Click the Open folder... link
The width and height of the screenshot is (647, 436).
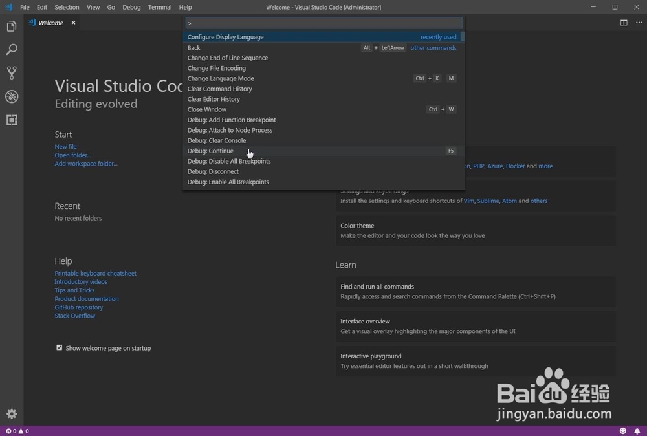(72, 155)
